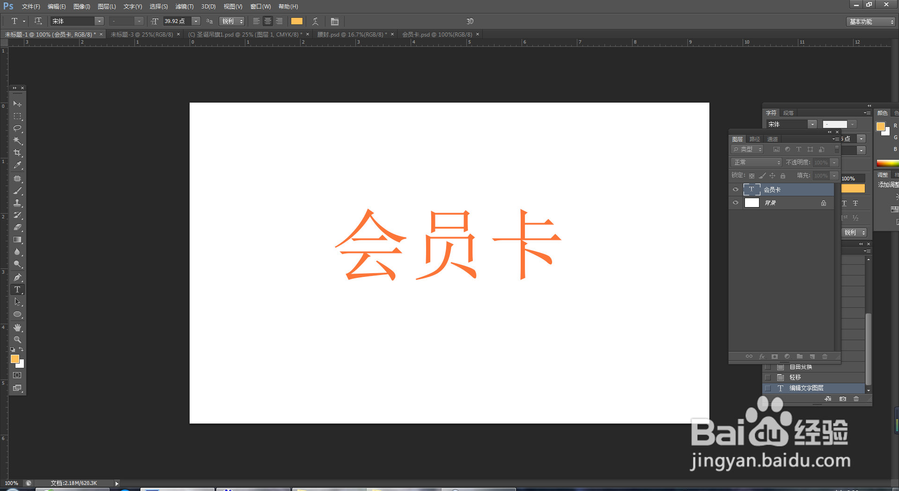
Task: Click the New group folder icon
Action: pos(800,357)
